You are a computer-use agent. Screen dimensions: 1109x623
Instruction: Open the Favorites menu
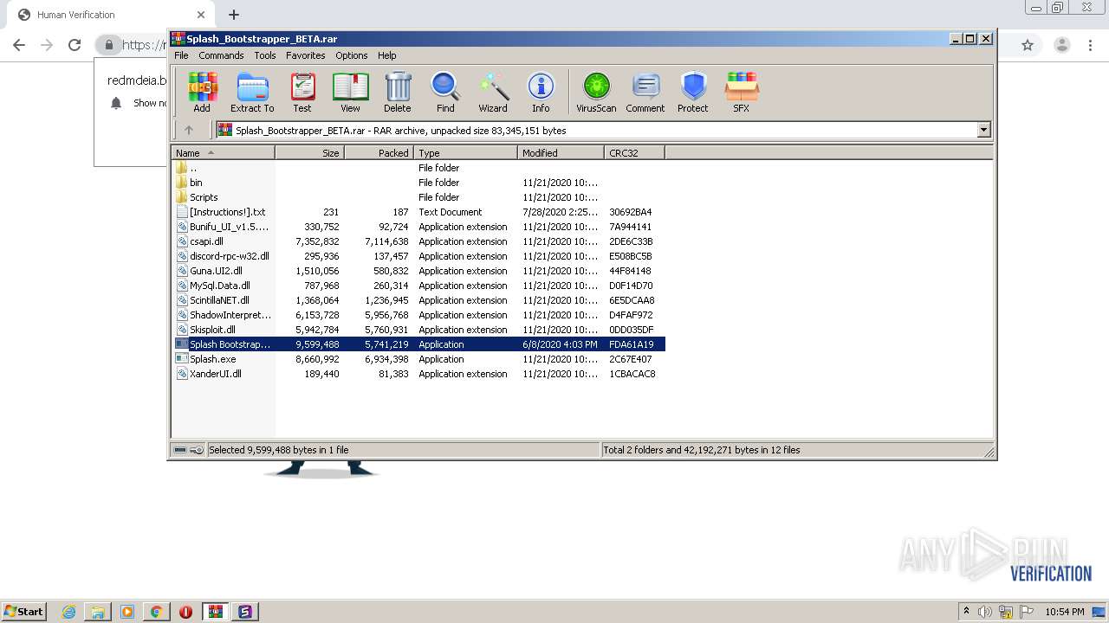click(306, 55)
